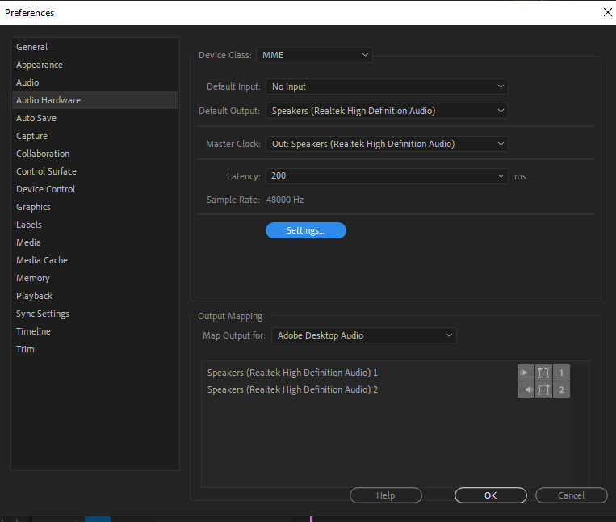Confirm with the OK button

click(x=490, y=495)
